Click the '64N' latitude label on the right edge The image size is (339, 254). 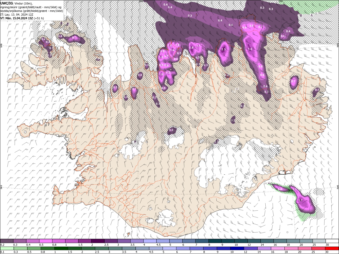tap(337, 187)
